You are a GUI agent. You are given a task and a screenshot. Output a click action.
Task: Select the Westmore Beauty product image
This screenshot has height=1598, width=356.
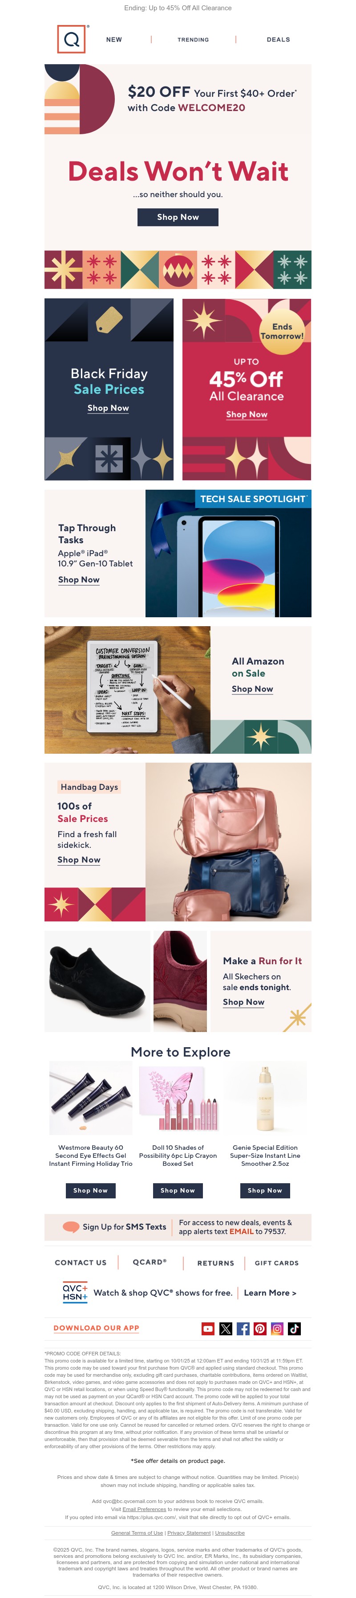(90, 1098)
